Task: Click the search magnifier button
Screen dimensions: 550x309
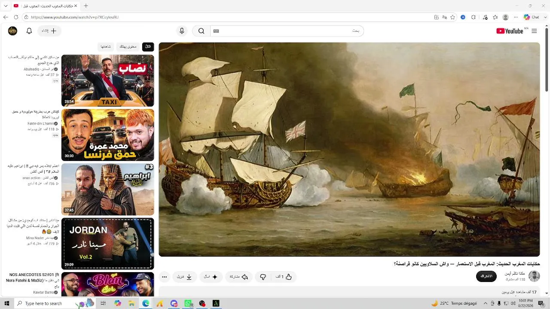Action: click(201, 31)
